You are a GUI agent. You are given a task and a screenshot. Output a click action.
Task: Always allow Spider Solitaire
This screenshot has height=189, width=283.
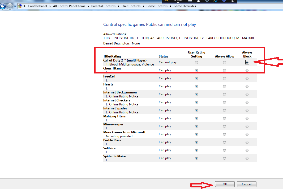point(224,158)
